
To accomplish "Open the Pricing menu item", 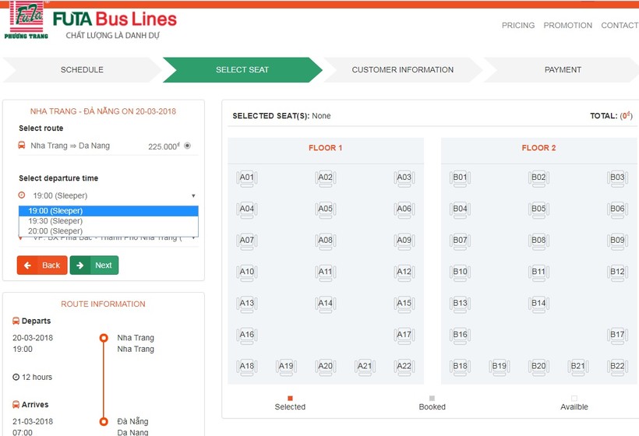I will [x=518, y=26].
